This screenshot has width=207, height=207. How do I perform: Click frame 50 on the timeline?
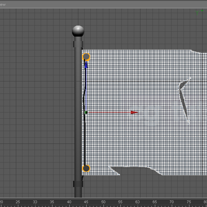pyautogui.click(x=103, y=202)
